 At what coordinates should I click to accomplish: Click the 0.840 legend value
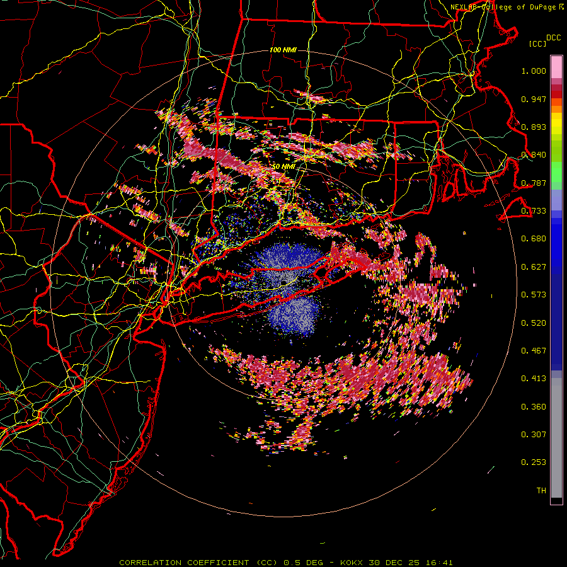534,155
